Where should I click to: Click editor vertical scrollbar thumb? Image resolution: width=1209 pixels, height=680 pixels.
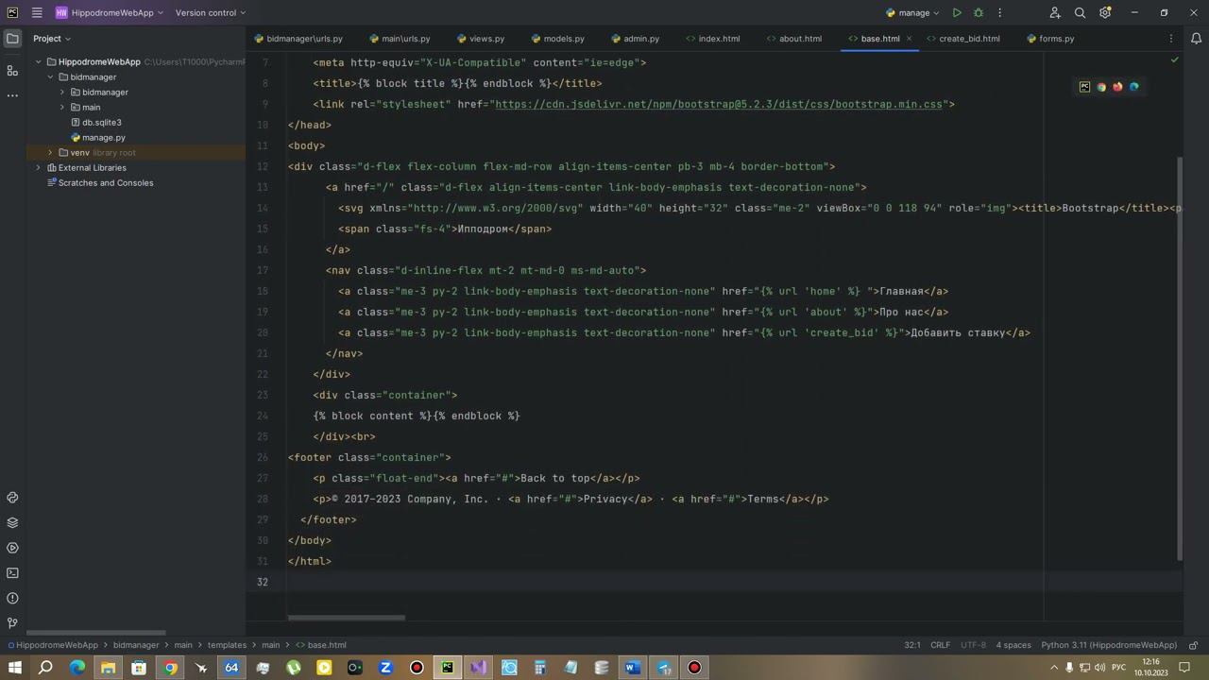tap(1180, 359)
